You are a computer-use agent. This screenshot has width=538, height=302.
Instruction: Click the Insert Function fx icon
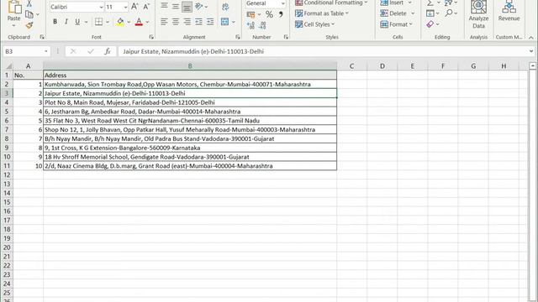click(x=108, y=51)
